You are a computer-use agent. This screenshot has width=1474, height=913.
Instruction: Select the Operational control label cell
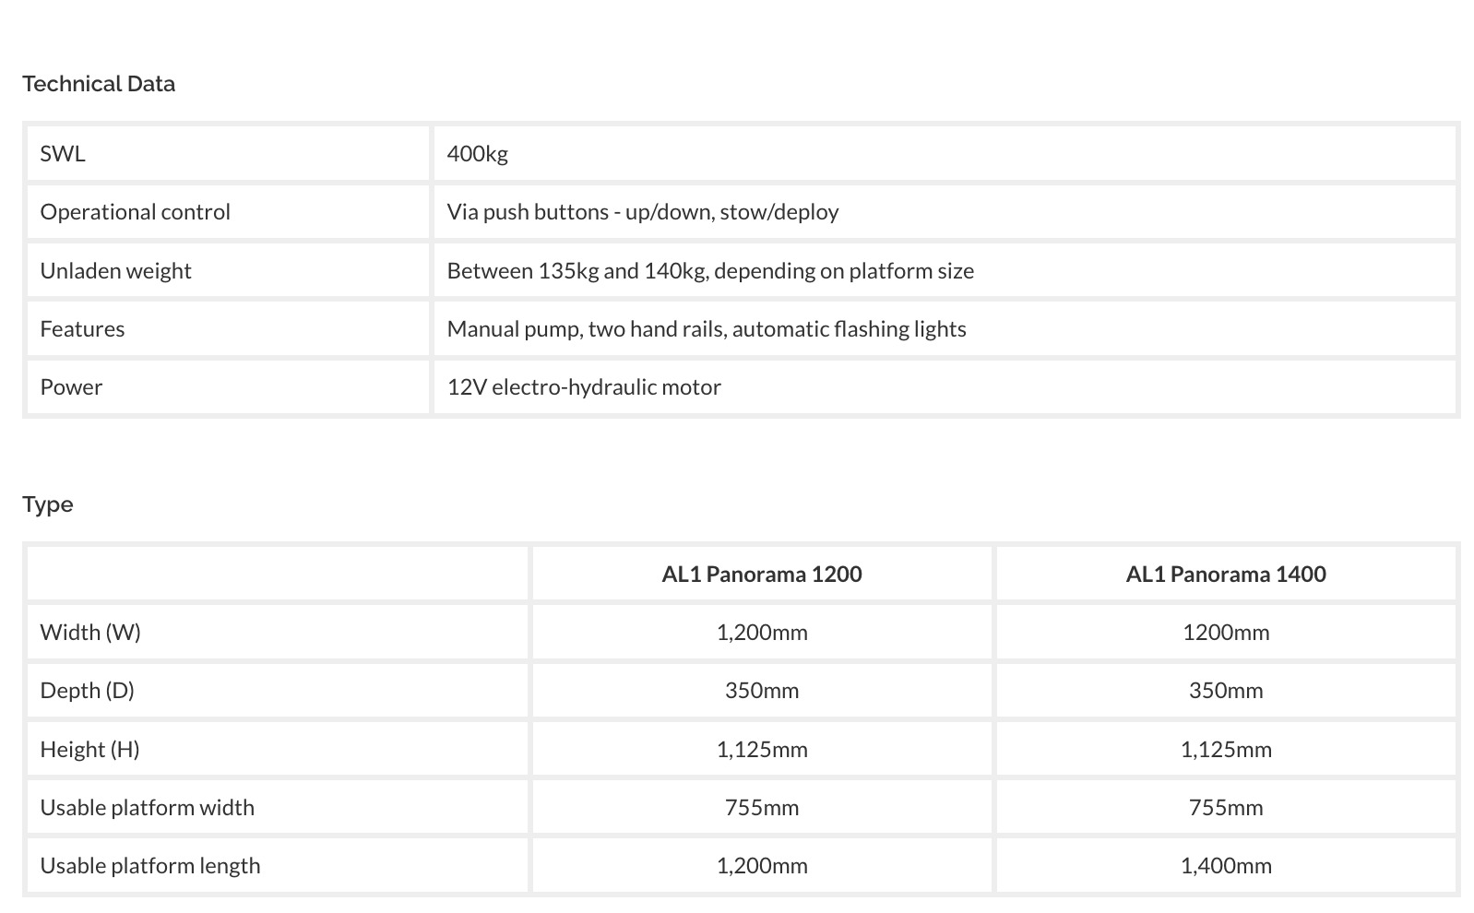tap(135, 212)
